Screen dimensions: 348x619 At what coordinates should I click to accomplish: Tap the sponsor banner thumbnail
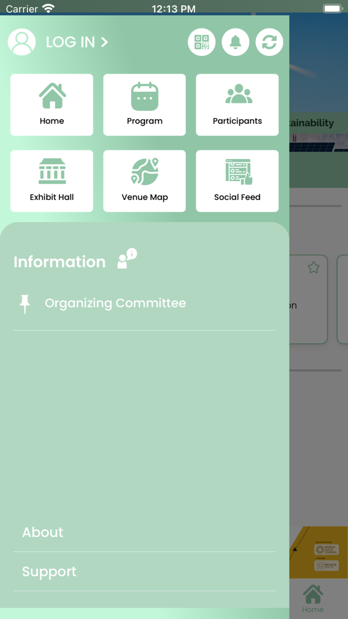click(x=319, y=553)
